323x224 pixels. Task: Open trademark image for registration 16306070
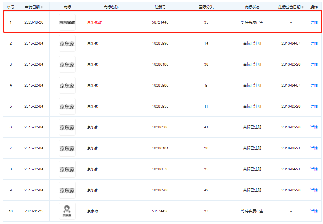pos(67,169)
